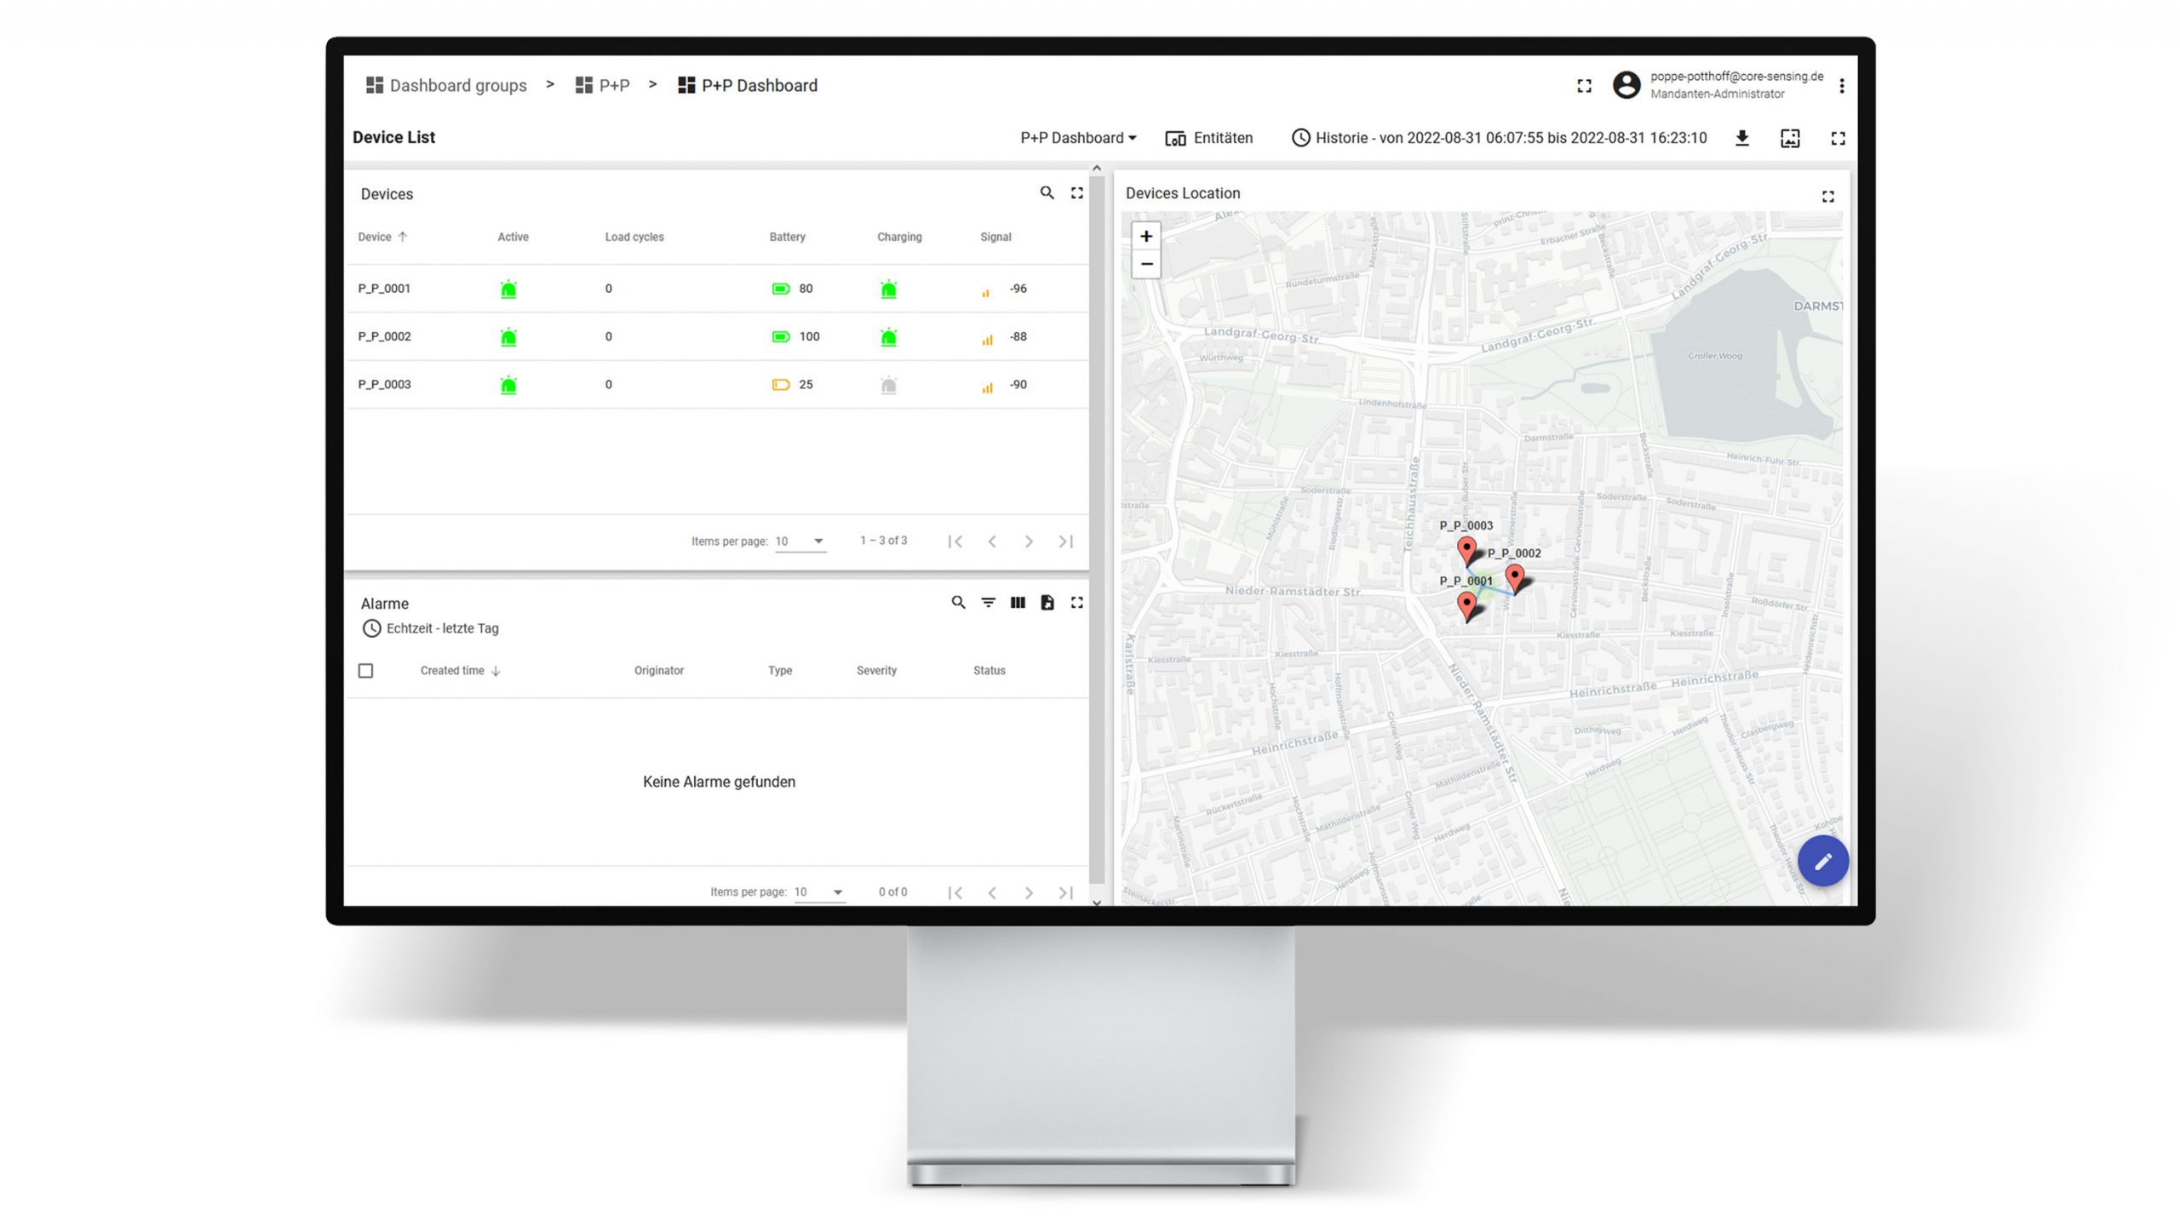Viewport: 2180px width, 1226px height.
Task: Click the Alarme columns display icon
Action: click(x=1018, y=603)
